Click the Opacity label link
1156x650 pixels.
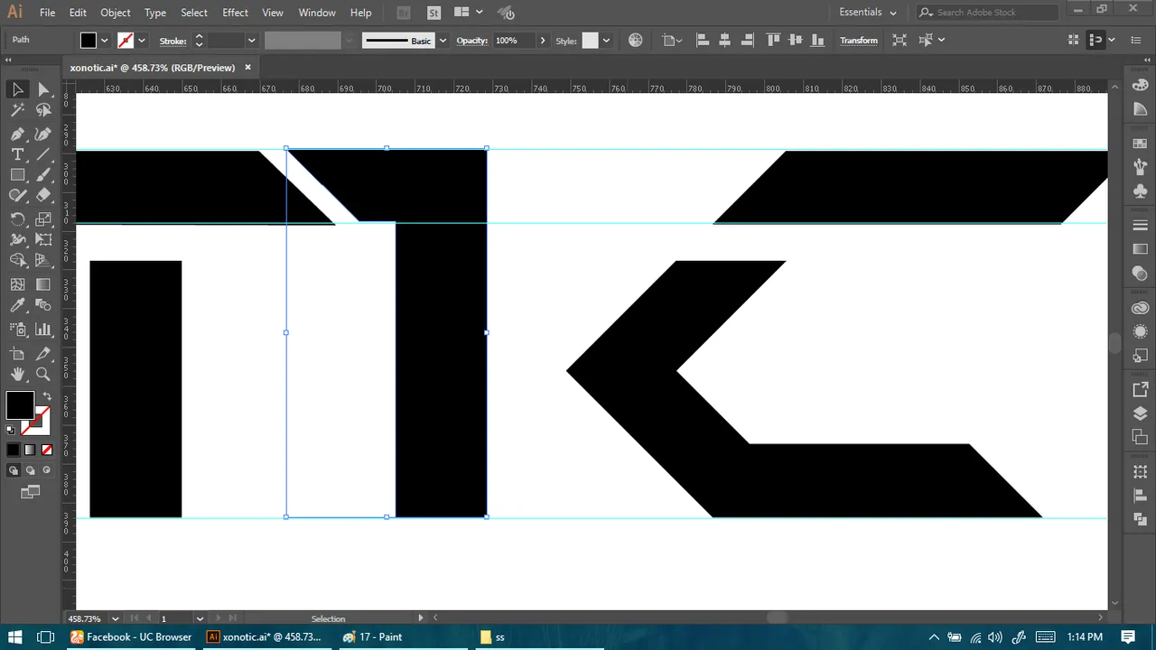471,41
